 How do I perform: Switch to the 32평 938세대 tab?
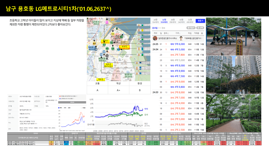(164, 21)
